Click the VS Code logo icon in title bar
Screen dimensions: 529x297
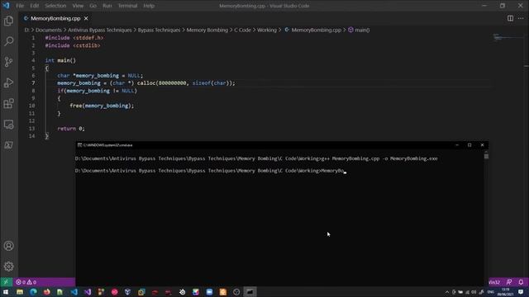(x=6, y=6)
